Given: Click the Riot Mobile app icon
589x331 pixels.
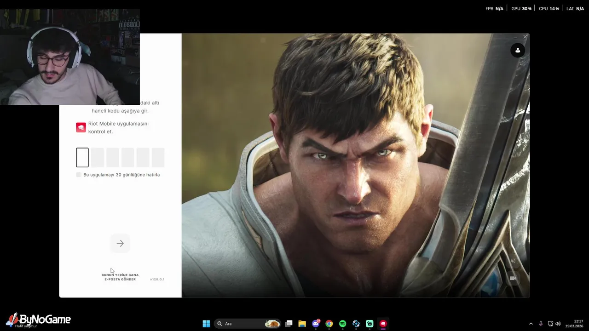Looking at the screenshot, I should tap(81, 127).
